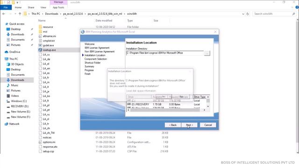Image resolution: width=299 pixels, height=168 pixels.
Task: Select the resource folder icon
Action: 40,27
